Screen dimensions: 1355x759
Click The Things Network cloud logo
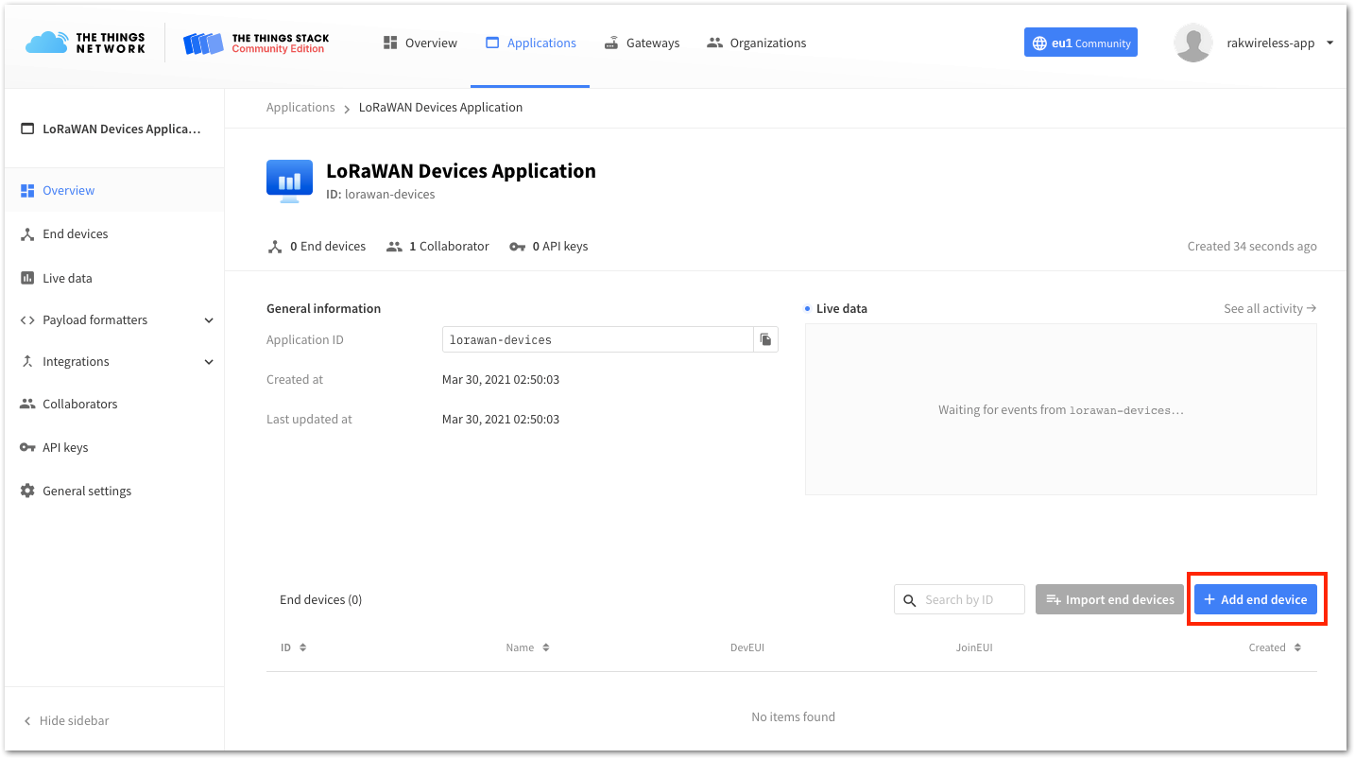pyautogui.click(x=86, y=43)
